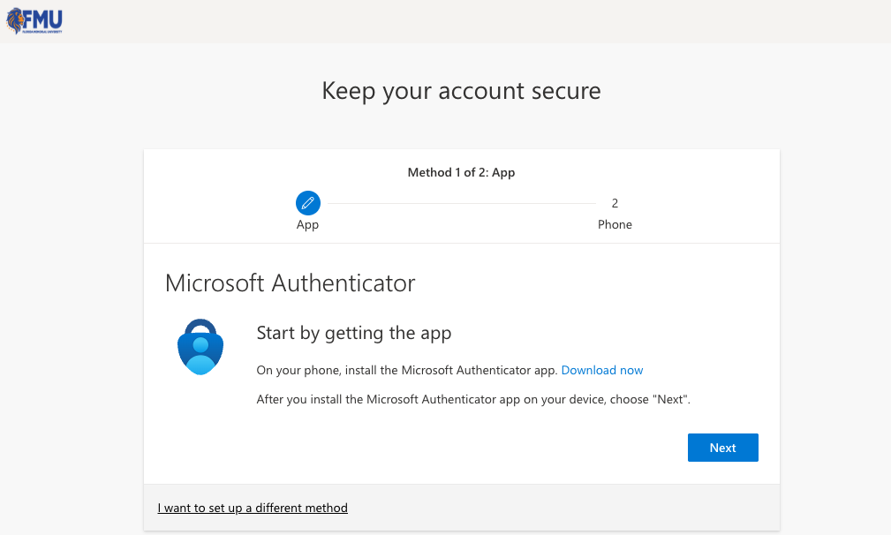The width and height of the screenshot is (891, 535).
Task: Click the Next button
Action: 723,448
